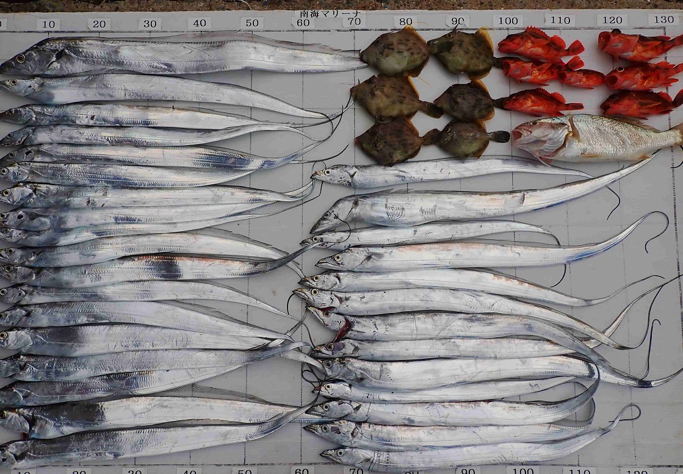Click the 50 mark on top ruler
This screenshot has height=474, width=683.
pos(252,23)
